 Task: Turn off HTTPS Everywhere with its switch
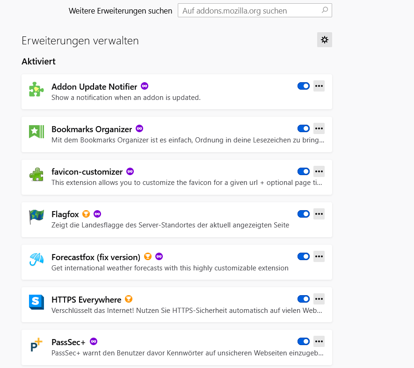tap(303, 299)
